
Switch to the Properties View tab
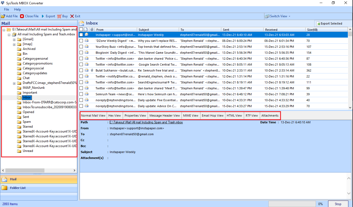tap(135, 116)
